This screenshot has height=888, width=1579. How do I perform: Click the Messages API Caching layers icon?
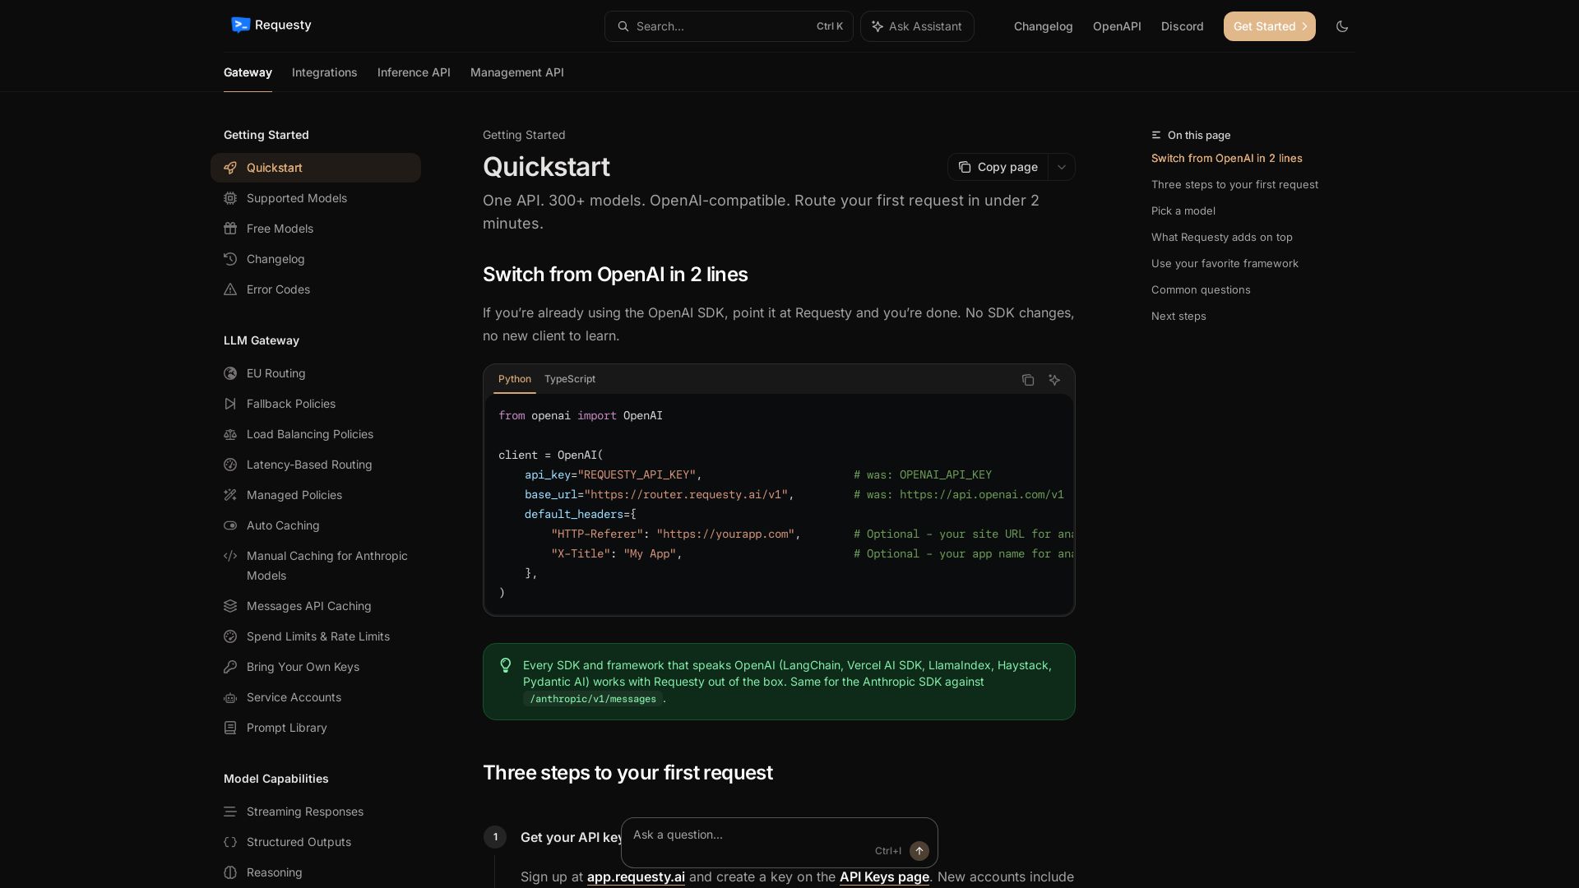pos(230,606)
